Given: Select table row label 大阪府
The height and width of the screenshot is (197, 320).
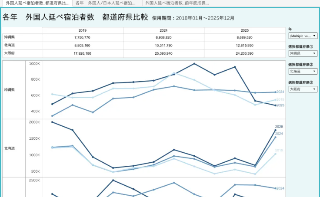Looking at the screenshot, I should [9, 53].
